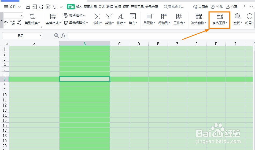Click the 工作表 worksheet icon
The height and width of the screenshot is (150, 255).
[179, 16]
